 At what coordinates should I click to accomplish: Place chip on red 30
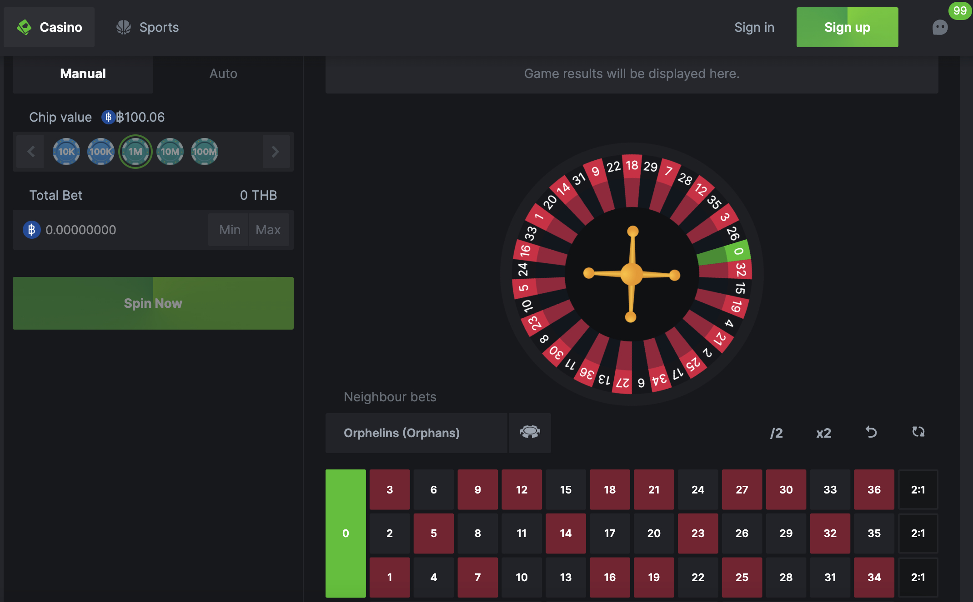pyautogui.click(x=786, y=489)
